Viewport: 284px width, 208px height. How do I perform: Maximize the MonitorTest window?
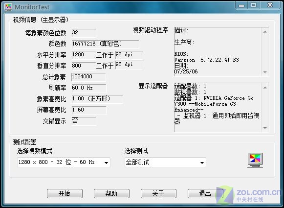coord(254,5)
